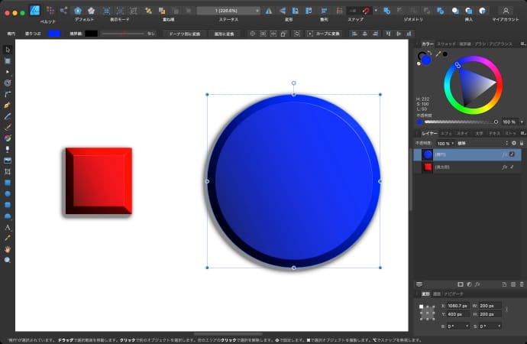This screenshot has height=344, width=527.
Task: Open the layer opacity 100% dropdown
Action: click(445, 143)
